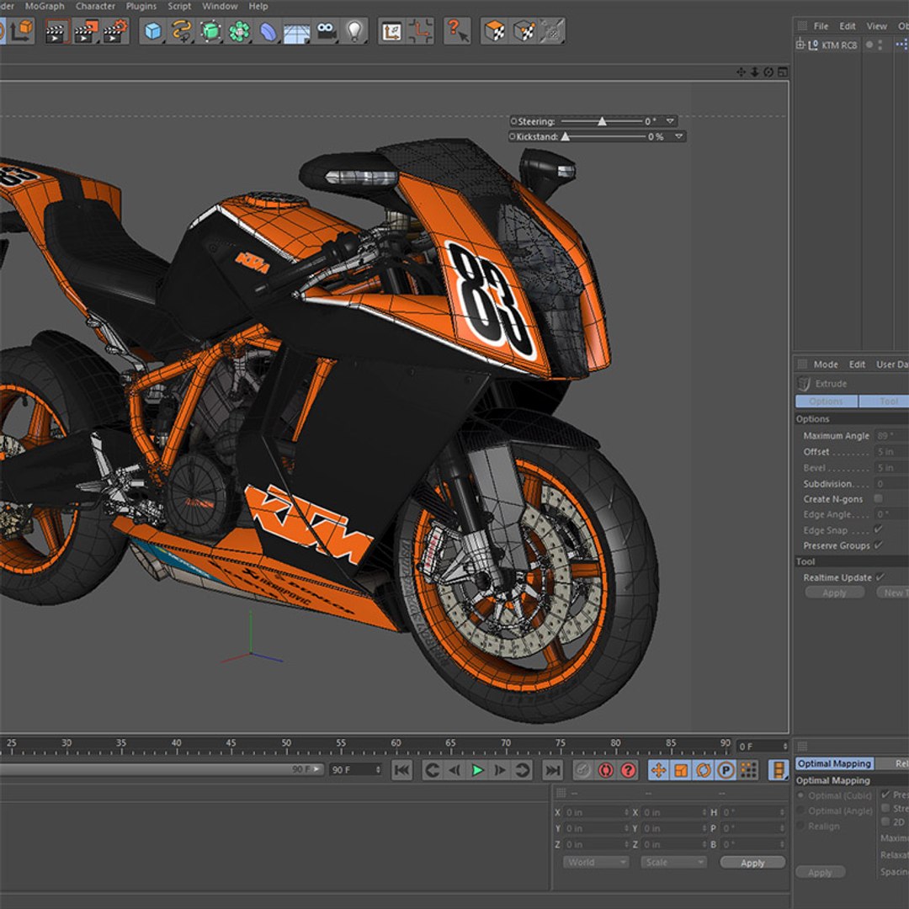Click the coordinate system axis icon
This screenshot has height=909, width=909.
pos(22,31)
